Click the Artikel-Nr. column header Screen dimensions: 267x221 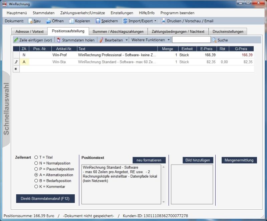[x=64, y=49]
